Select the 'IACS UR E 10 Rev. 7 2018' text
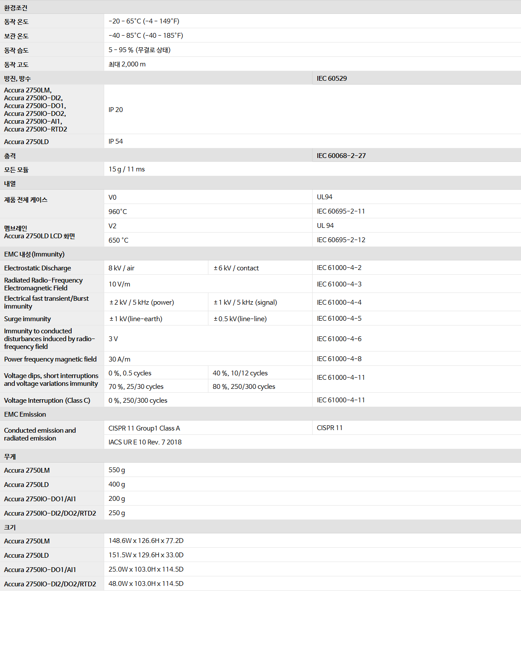 click(x=145, y=442)
